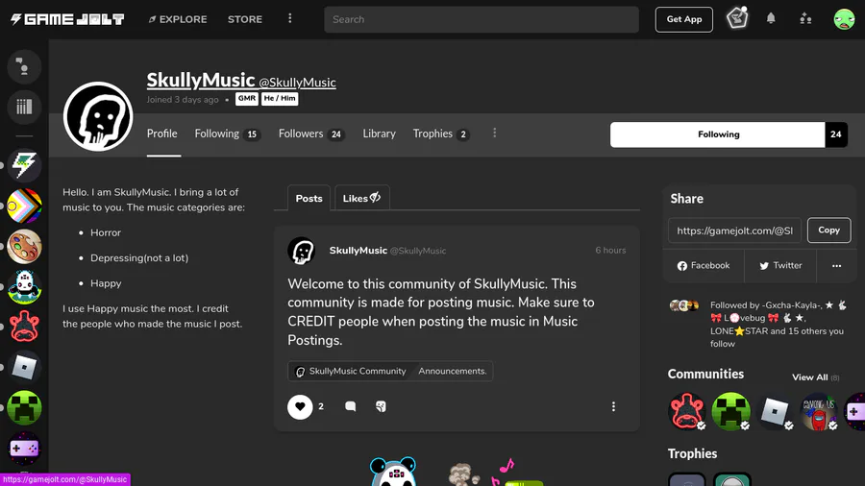Open the Roblox community in the sidebar
The image size is (865, 486).
pyautogui.click(x=24, y=368)
